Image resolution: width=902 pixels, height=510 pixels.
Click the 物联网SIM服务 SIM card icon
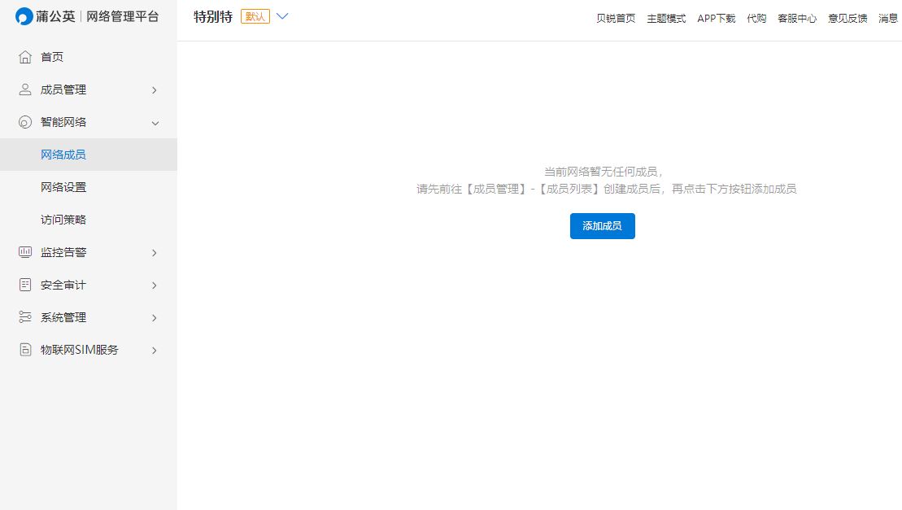(25, 350)
